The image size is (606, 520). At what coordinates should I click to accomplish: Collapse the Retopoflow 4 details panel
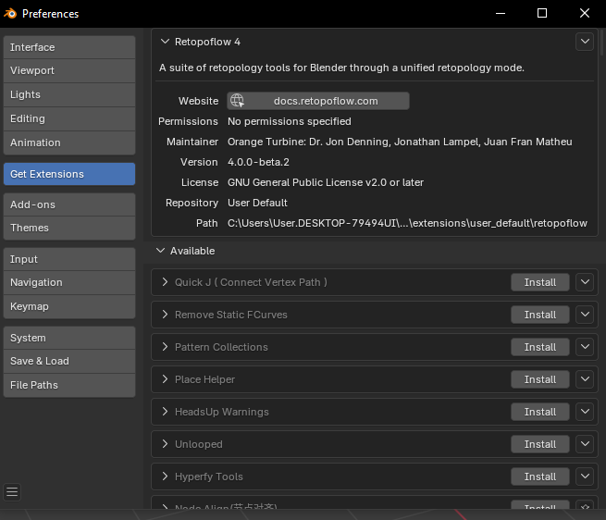click(x=165, y=42)
